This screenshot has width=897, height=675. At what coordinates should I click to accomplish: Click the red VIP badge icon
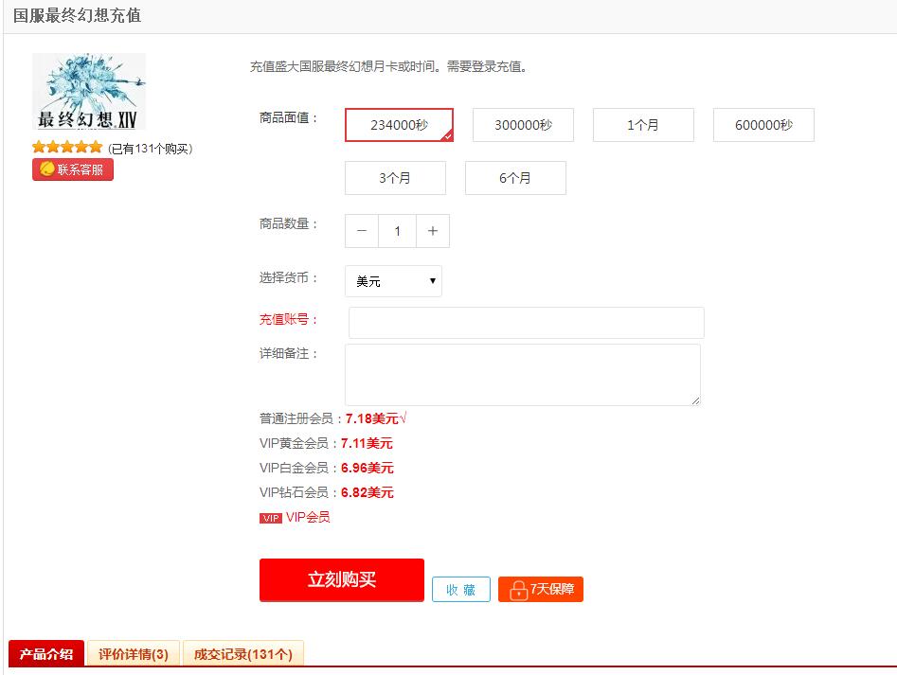(x=271, y=519)
